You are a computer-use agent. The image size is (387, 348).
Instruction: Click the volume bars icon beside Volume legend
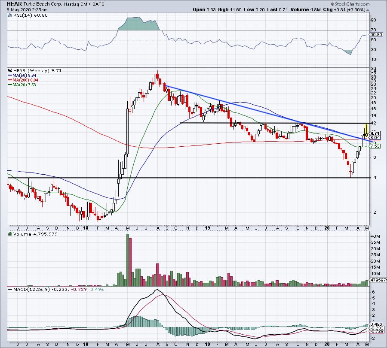pos(10,234)
